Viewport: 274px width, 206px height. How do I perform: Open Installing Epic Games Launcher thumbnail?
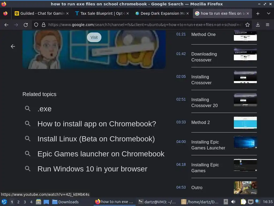[245, 142]
